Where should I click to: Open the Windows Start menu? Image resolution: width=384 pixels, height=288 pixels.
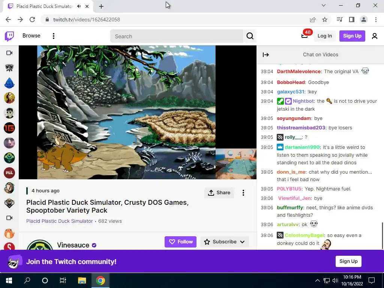click(9, 280)
